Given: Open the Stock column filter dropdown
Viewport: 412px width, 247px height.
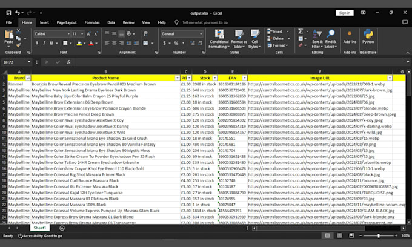Looking at the screenshot, I should pos(215,78).
